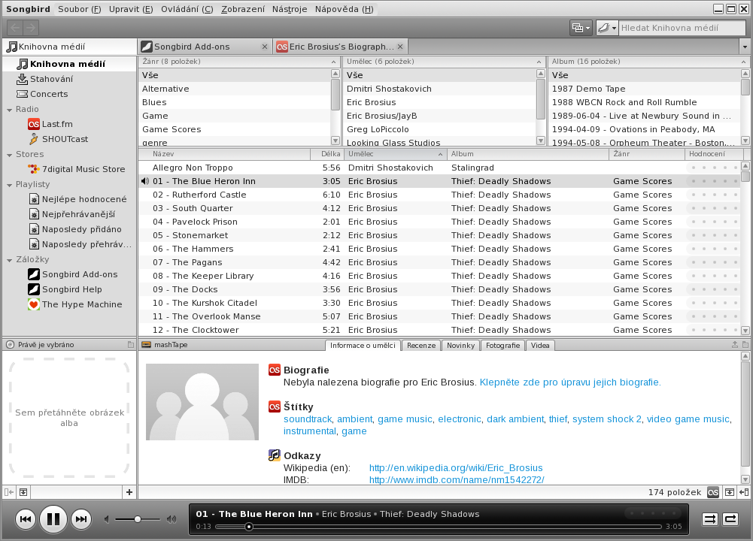753x541 pixels.
Task: Click the Last.fm icon in the status bar
Action: pos(714,492)
